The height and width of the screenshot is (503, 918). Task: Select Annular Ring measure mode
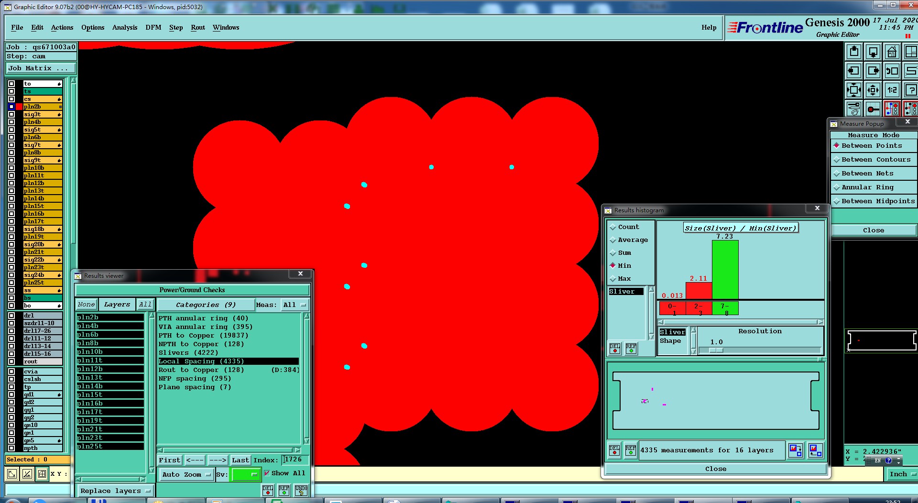click(873, 187)
